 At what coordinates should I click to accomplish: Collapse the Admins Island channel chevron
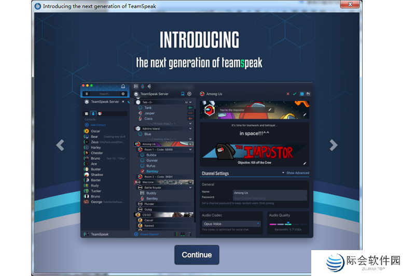click(190, 128)
